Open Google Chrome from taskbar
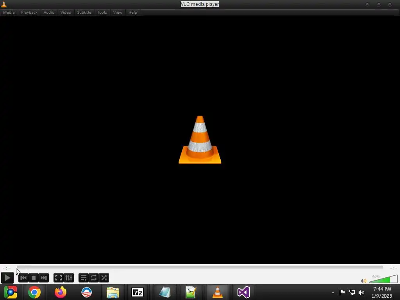The width and height of the screenshot is (400, 300). point(34,292)
